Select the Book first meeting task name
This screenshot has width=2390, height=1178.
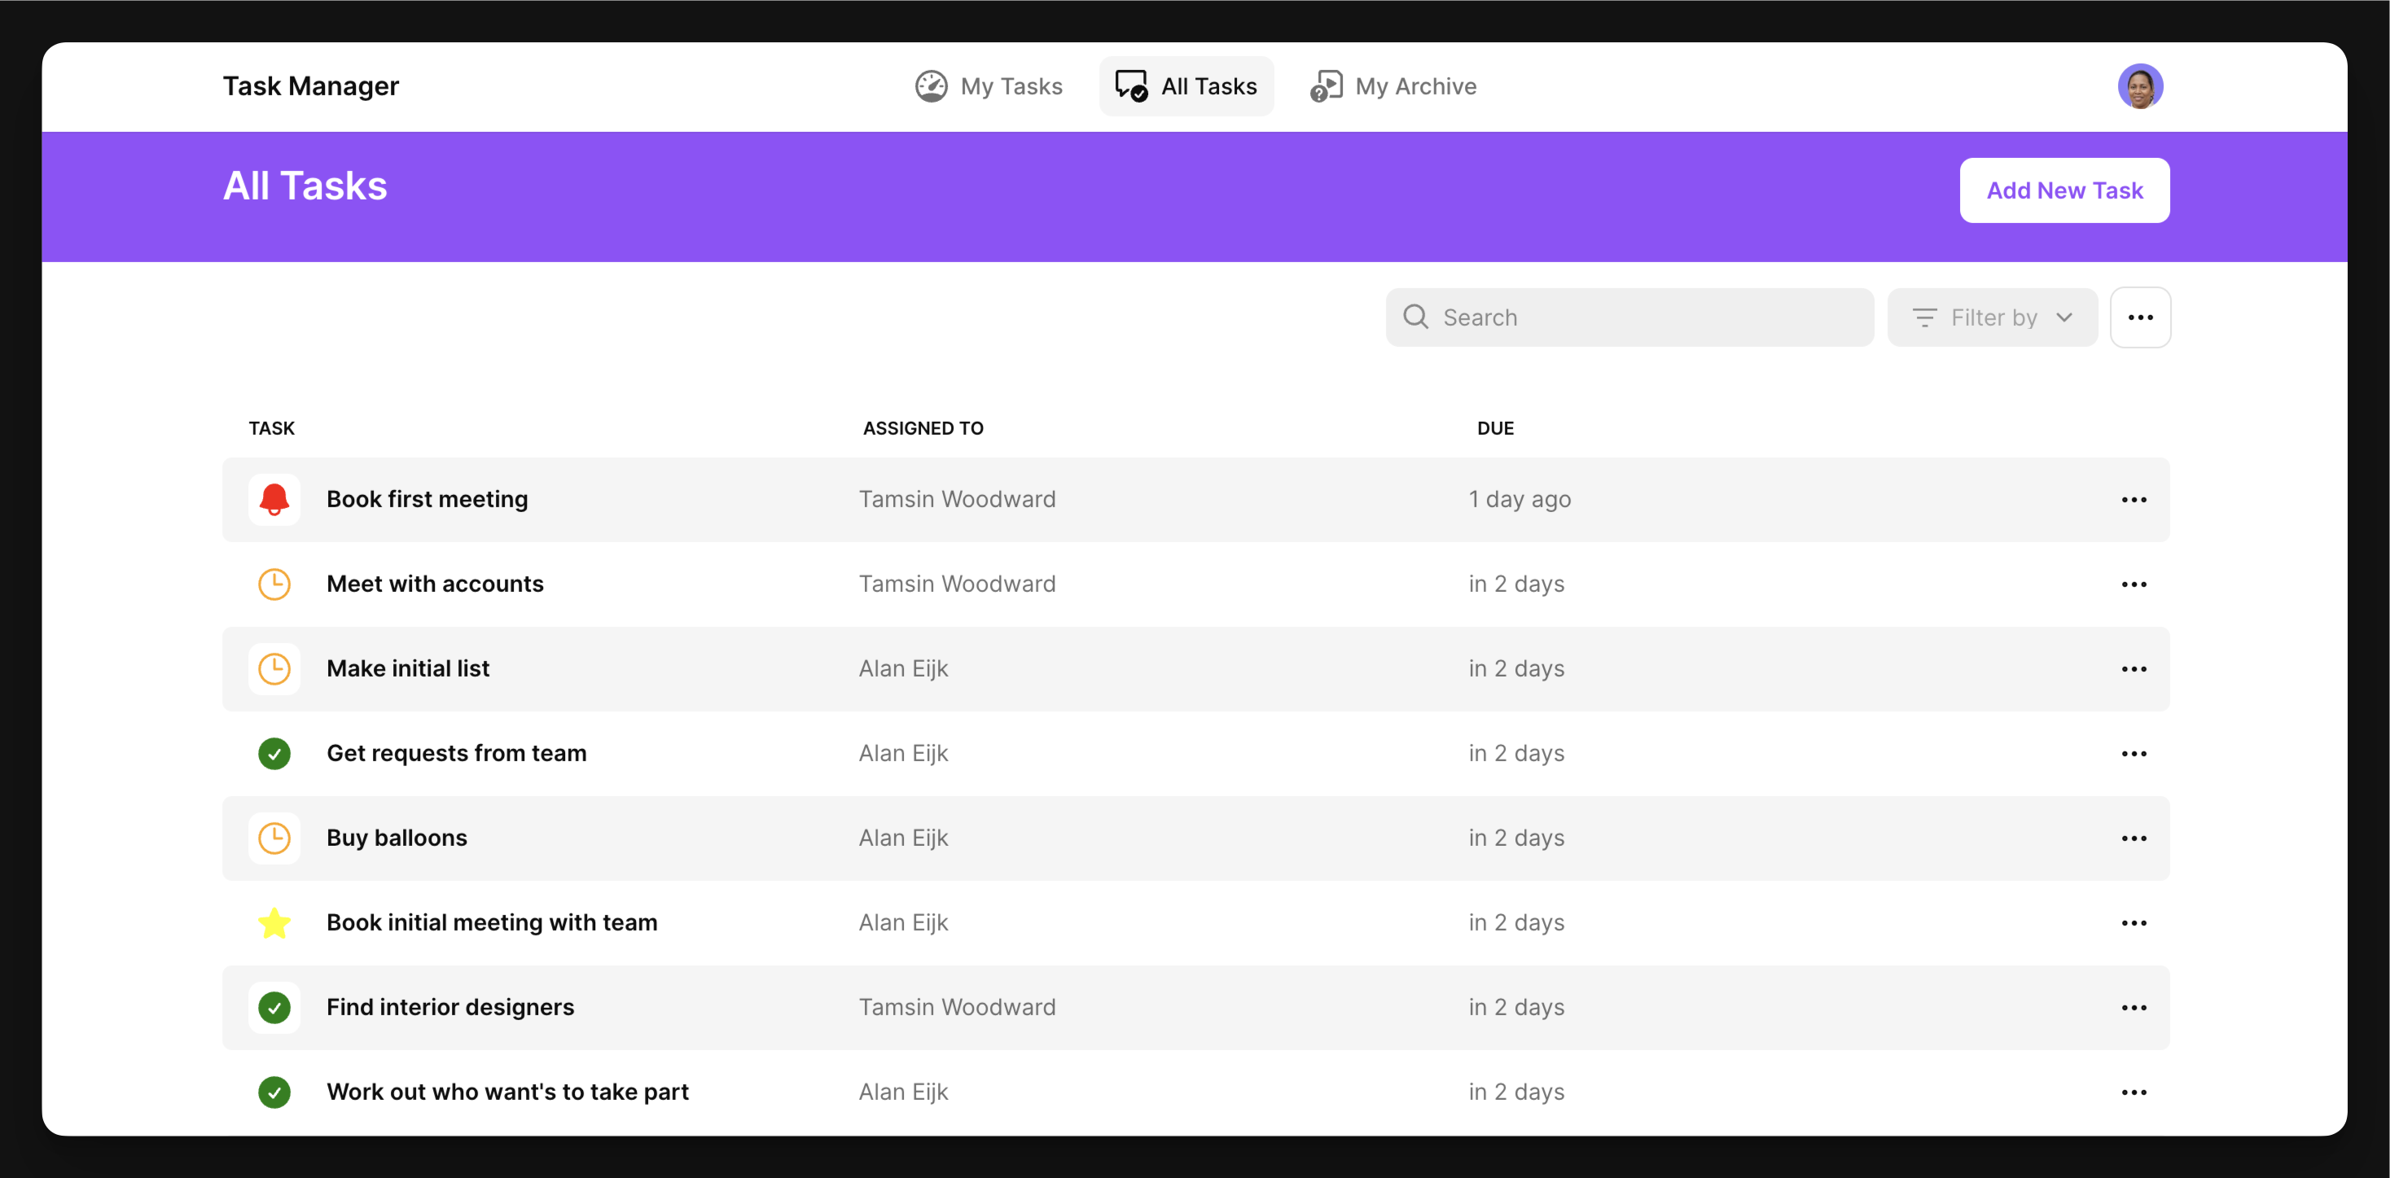427,500
